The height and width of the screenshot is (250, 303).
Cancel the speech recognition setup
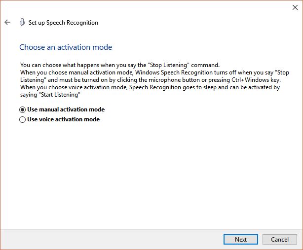click(280, 239)
